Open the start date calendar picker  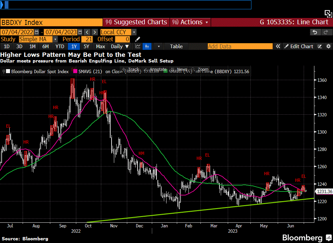[x=37, y=32]
